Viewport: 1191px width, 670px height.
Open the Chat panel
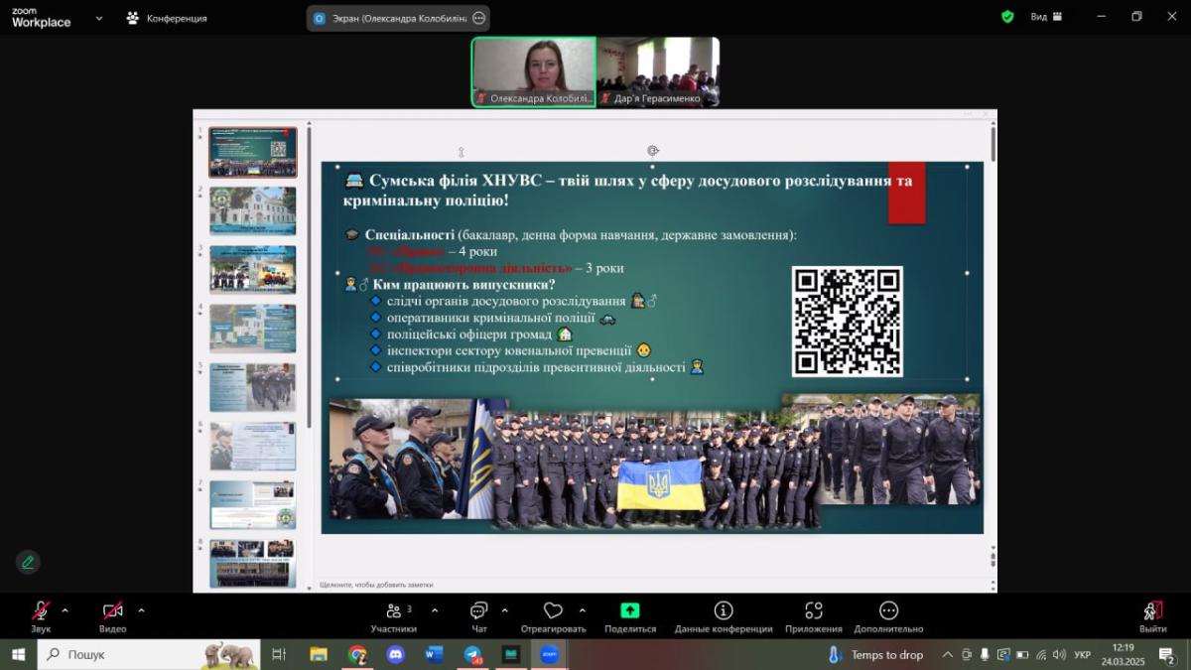point(479,611)
